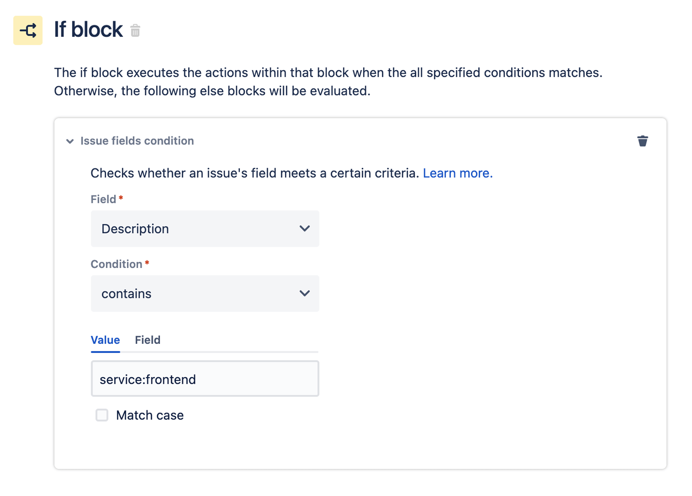692x496 pixels.
Task: Select the Value tab
Action: pos(105,340)
